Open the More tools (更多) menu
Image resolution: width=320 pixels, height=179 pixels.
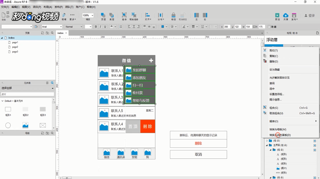pos(72,16)
